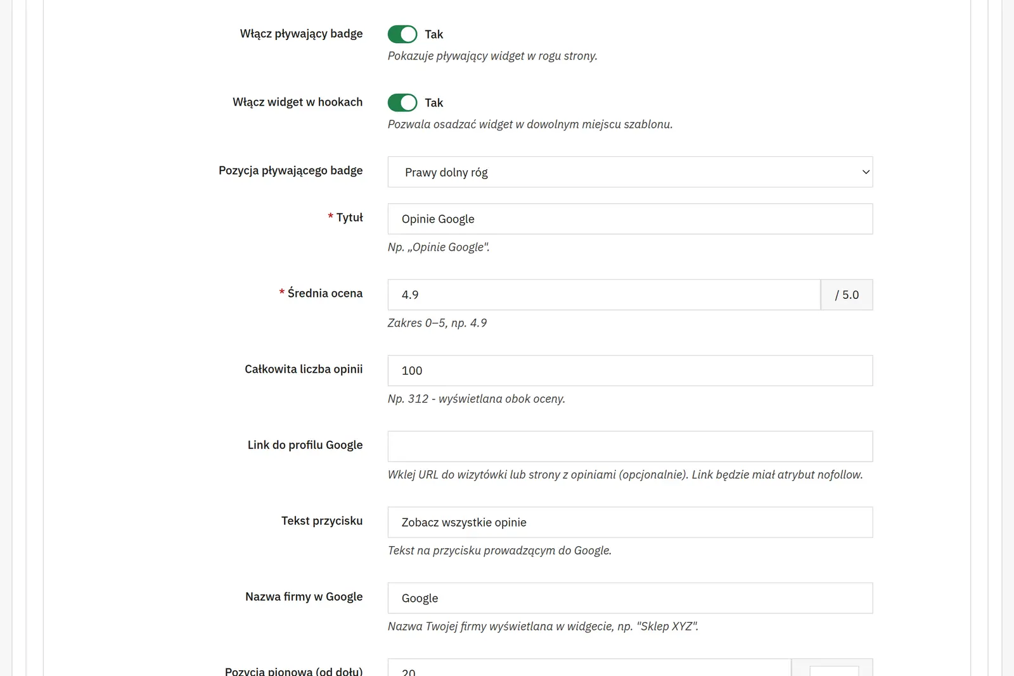Click the "Włącz widget w hookach" label text
1014x676 pixels.
297,102
